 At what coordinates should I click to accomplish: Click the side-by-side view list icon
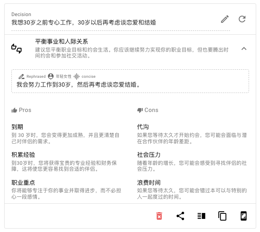click(x=201, y=216)
